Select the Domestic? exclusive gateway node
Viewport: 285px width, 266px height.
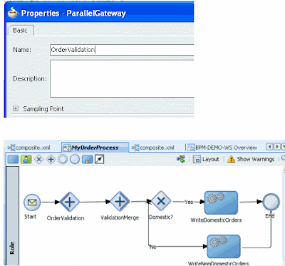click(x=161, y=201)
